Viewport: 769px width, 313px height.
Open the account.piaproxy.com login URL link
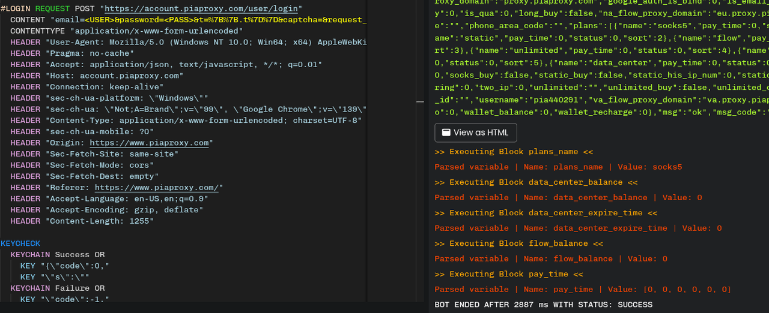click(202, 9)
